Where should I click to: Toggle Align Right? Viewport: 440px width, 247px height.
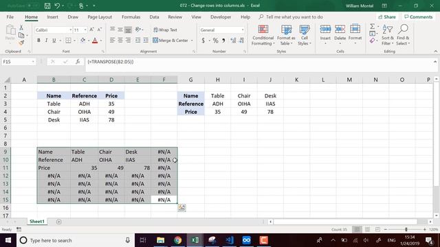pyautogui.click(x=128, y=40)
